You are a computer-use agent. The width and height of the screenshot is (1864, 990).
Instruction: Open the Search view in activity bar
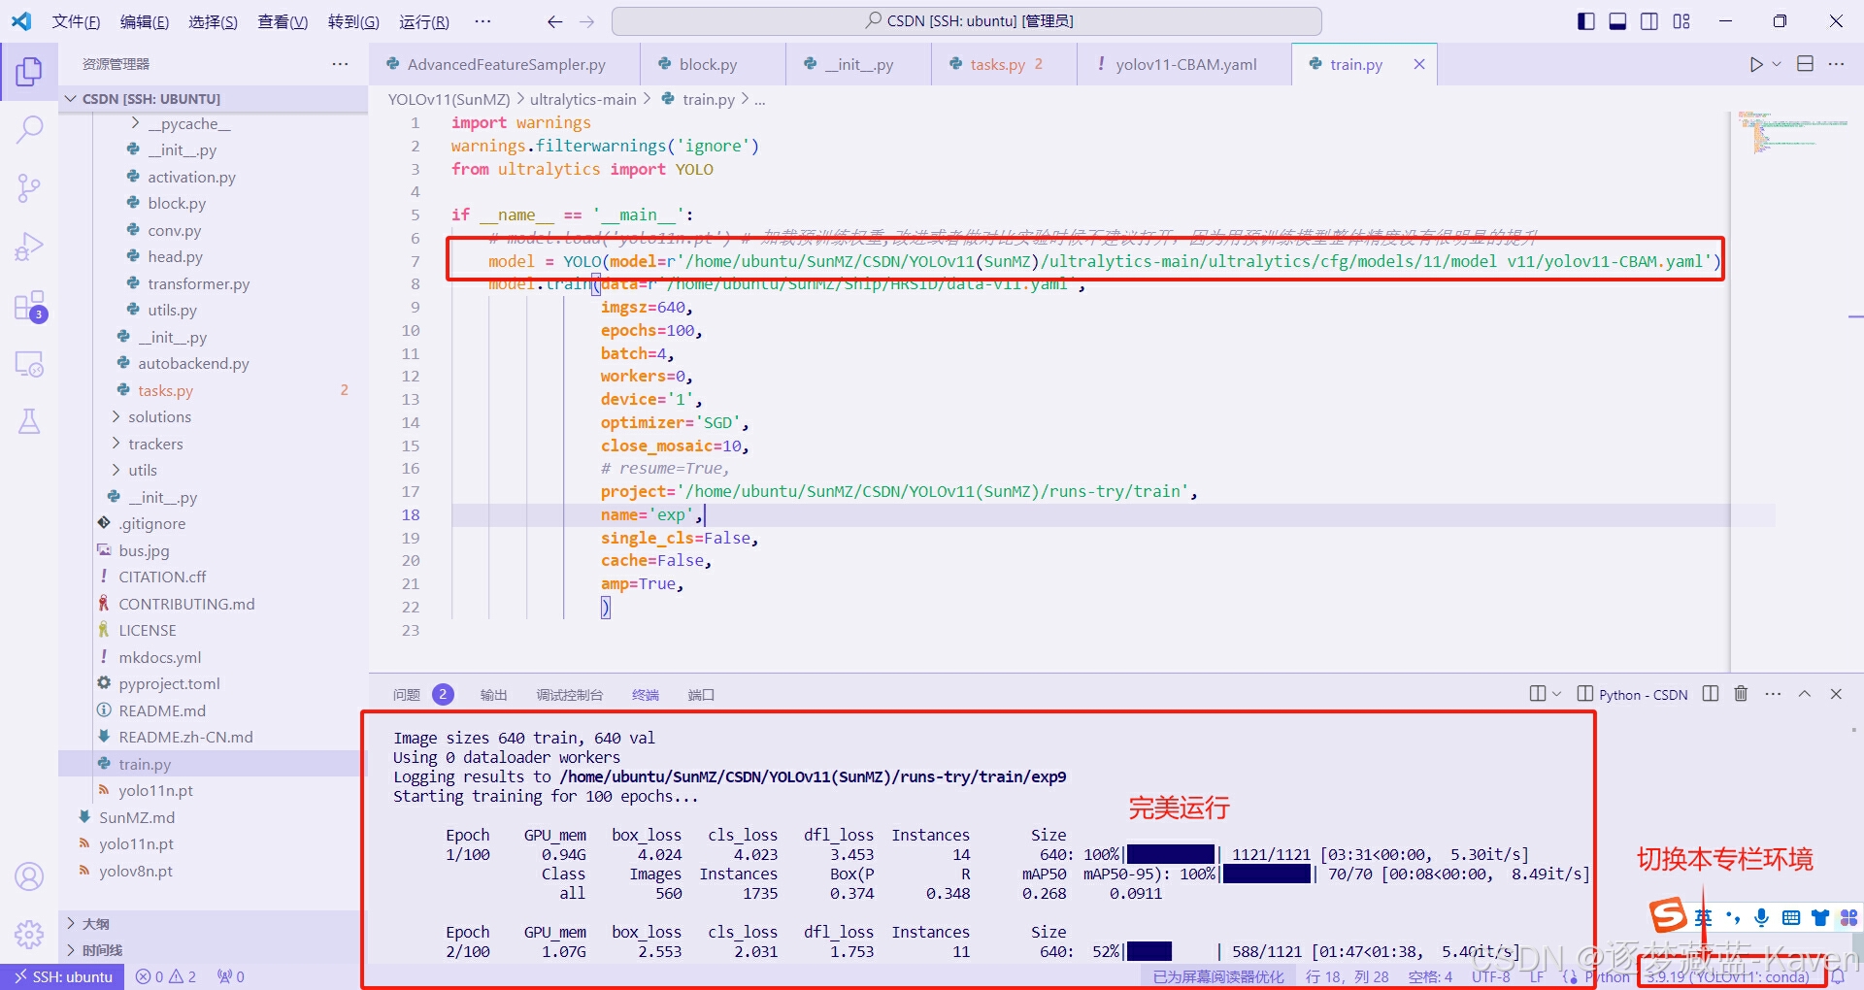(x=29, y=129)
